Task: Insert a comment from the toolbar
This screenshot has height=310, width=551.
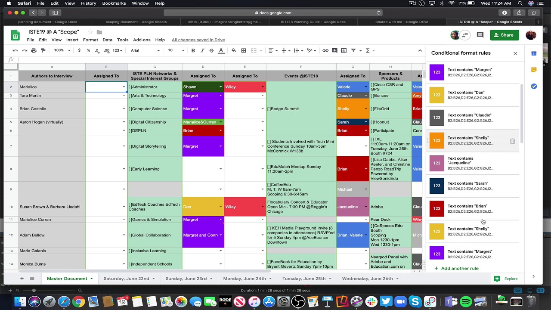Action: click(334, 50)
